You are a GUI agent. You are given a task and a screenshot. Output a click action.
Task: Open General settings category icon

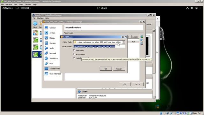point(46,28)
